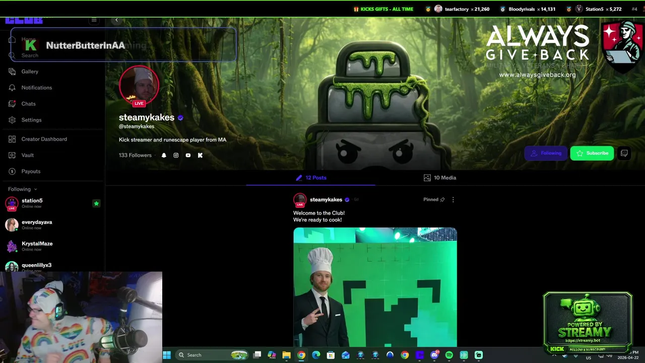Open the post's chef photo image
645x363 pixels.
(x=375, y=287)
